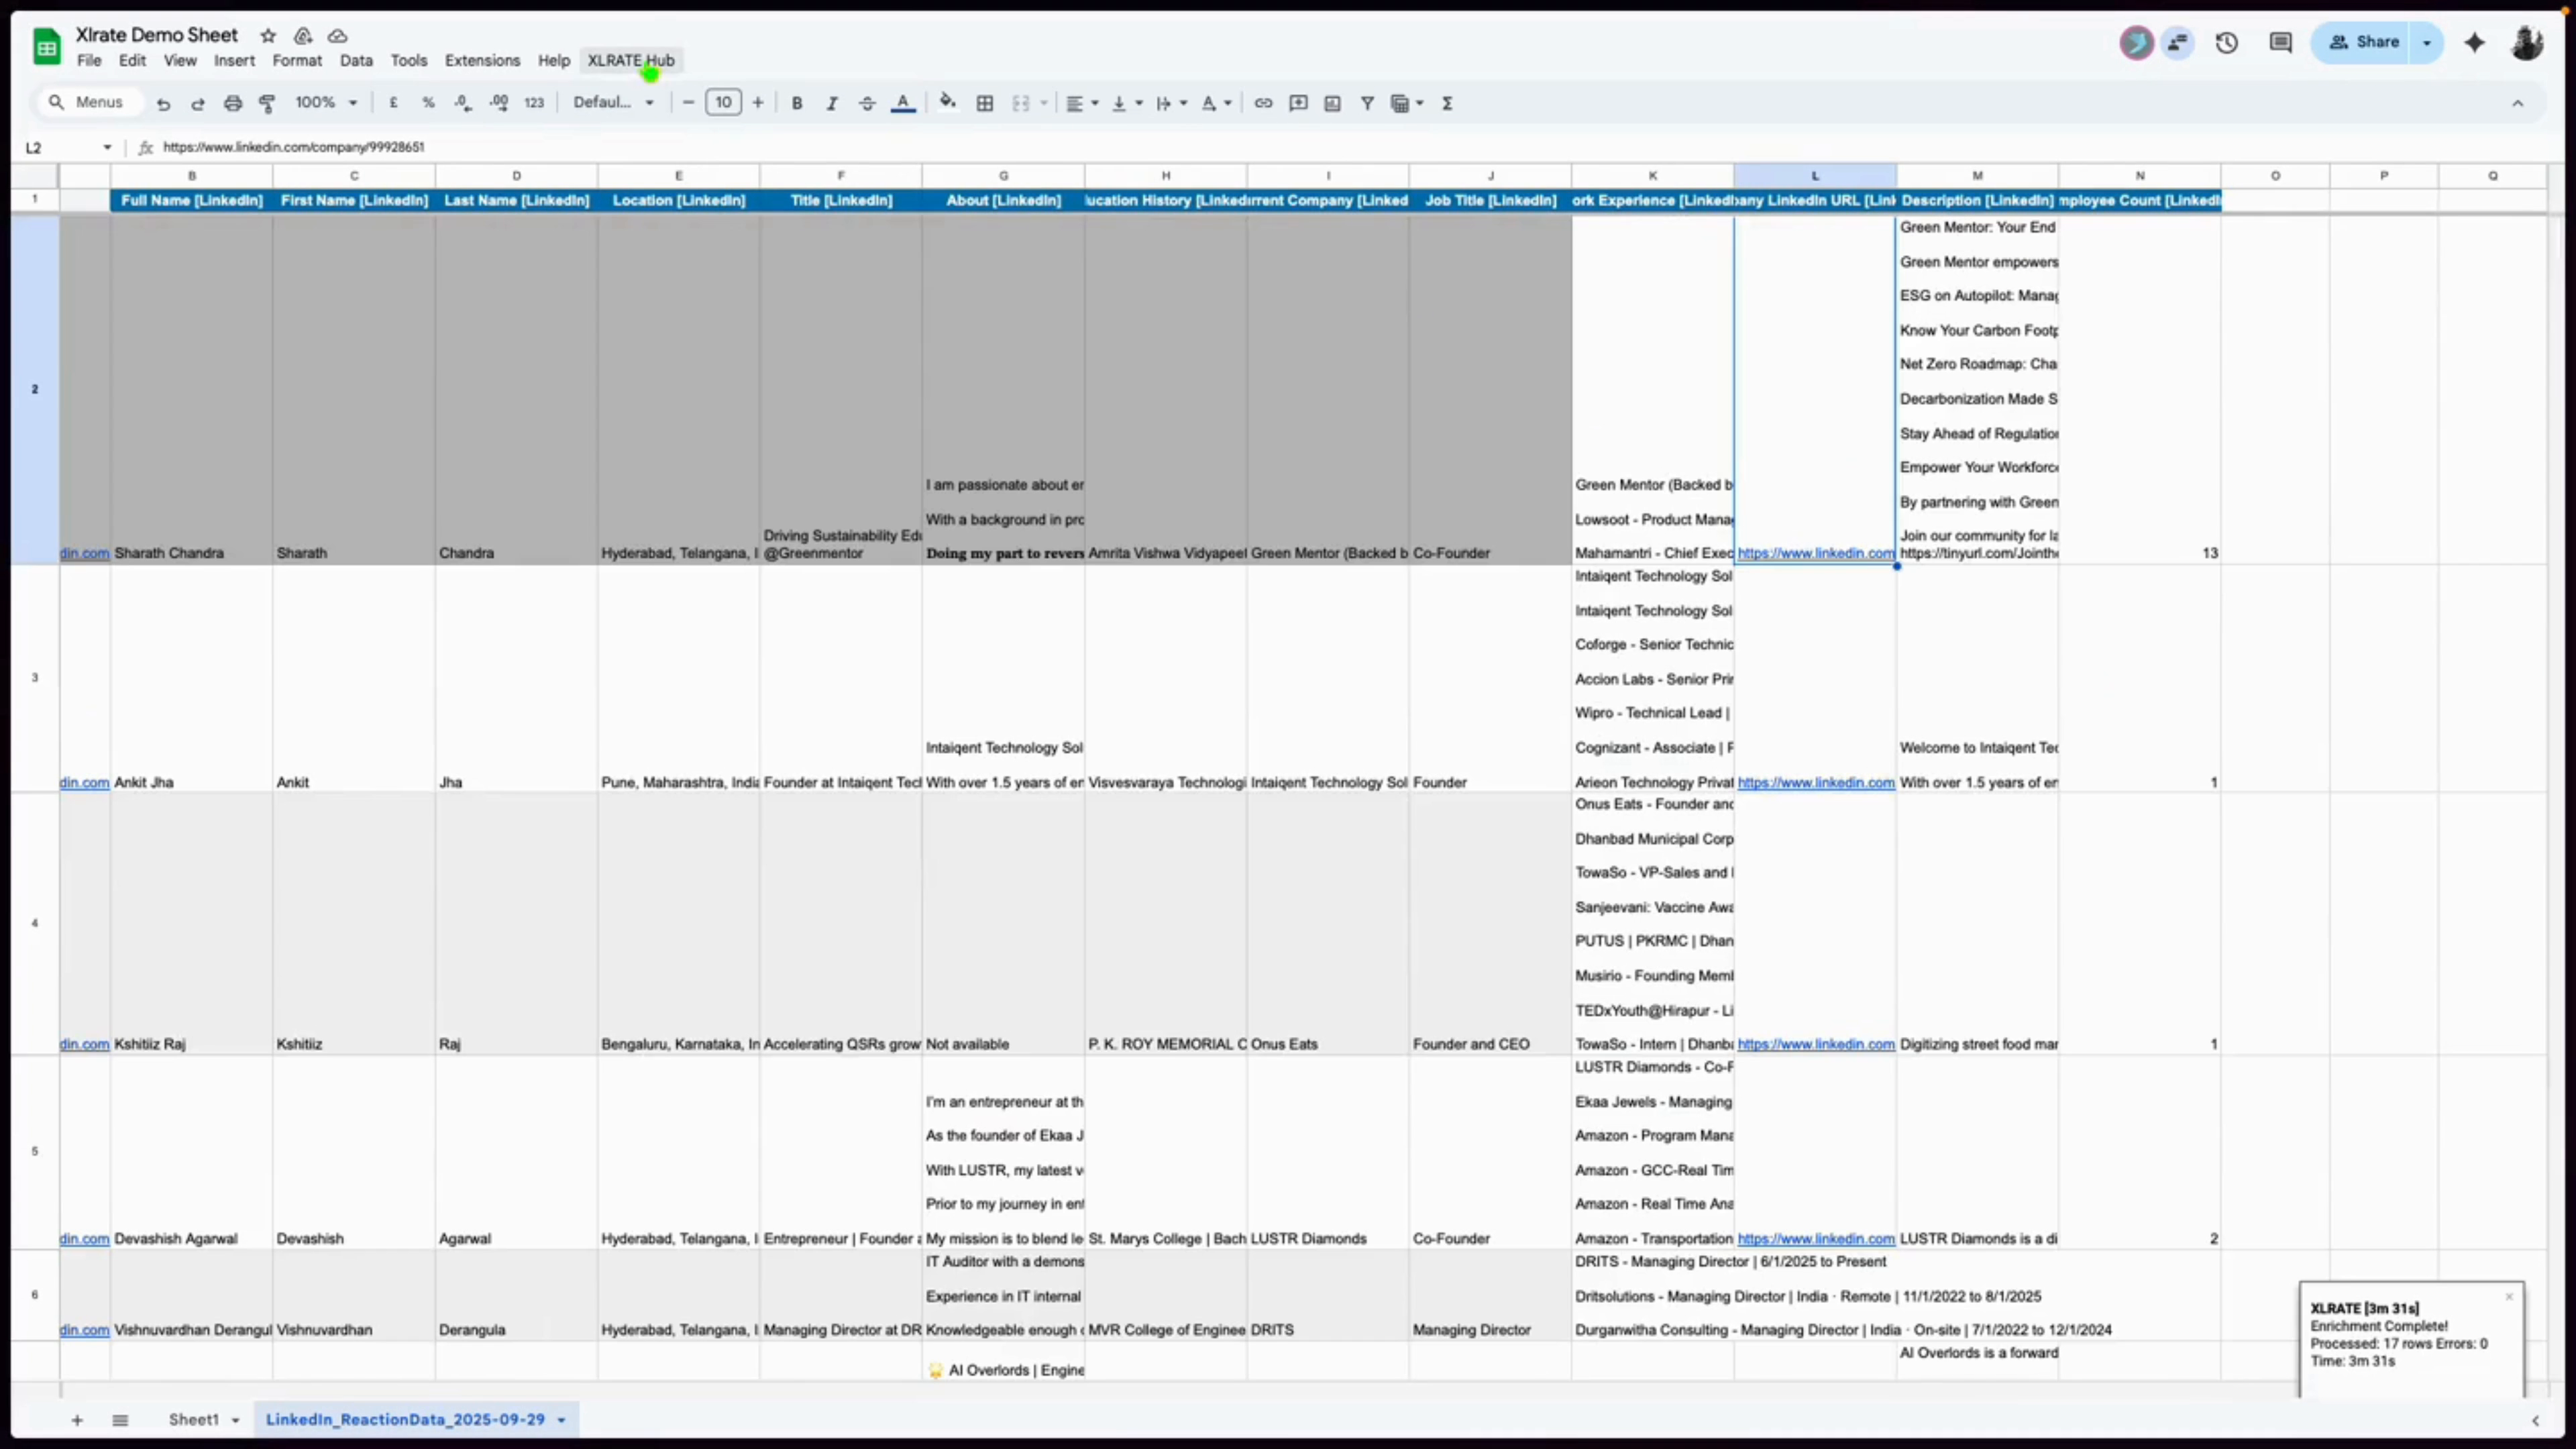This screenshot has width=2576, height=1449.
Task: Open the Insert link tool
Action: click(1263, 102)
